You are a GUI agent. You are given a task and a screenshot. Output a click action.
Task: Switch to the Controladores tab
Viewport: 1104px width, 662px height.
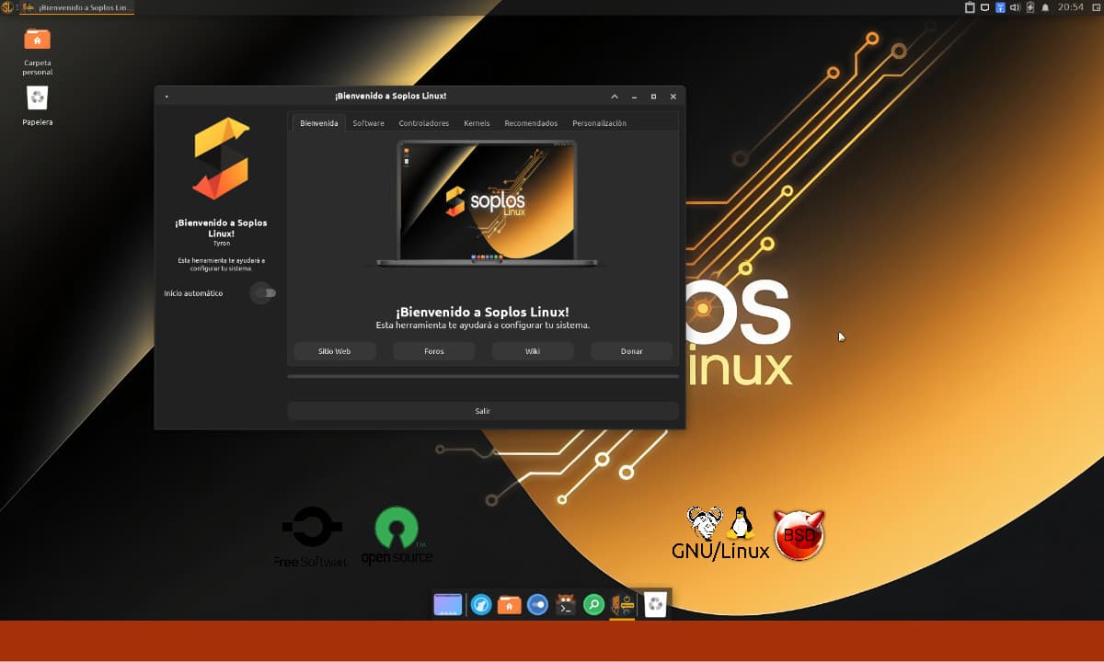click(x=423, y=123)
